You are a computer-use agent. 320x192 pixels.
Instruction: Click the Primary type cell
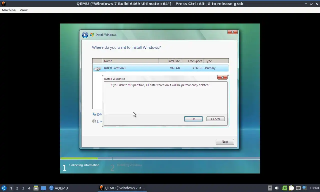[210, 68]
